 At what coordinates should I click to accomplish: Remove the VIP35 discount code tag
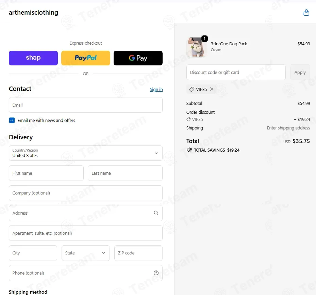212,89
